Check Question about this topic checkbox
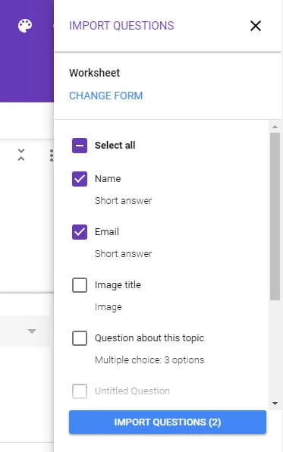The width and height of the screenshot is (283, 452). coord(80,338)
